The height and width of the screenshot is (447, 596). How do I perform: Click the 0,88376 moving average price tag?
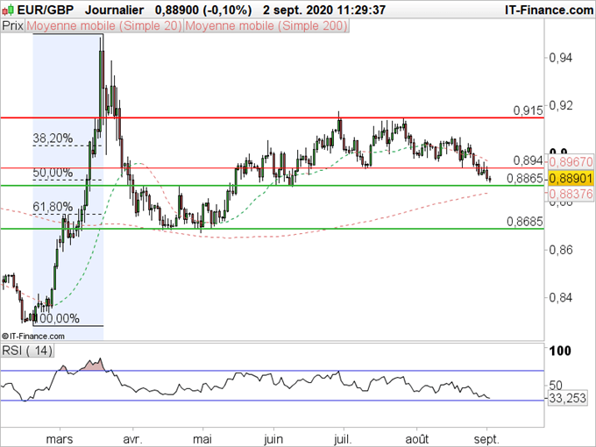click(571, 195)
